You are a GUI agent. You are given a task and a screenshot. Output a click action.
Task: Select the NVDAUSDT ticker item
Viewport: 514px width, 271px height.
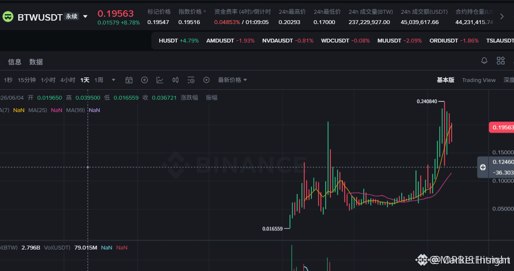[x=288, y=40]
